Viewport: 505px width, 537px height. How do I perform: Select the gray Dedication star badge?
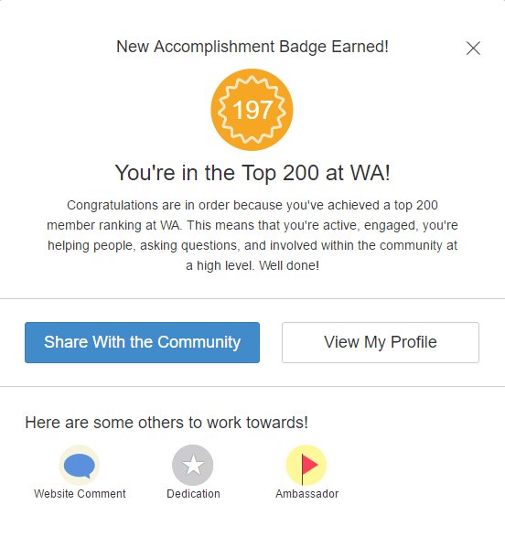click(193, 465)
